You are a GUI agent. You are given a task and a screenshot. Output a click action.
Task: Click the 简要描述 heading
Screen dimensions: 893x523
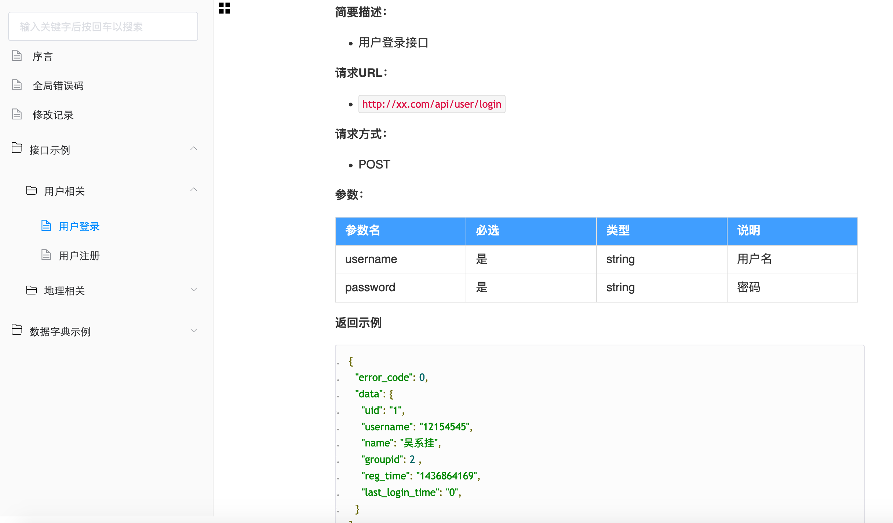(x=361, y=12)
